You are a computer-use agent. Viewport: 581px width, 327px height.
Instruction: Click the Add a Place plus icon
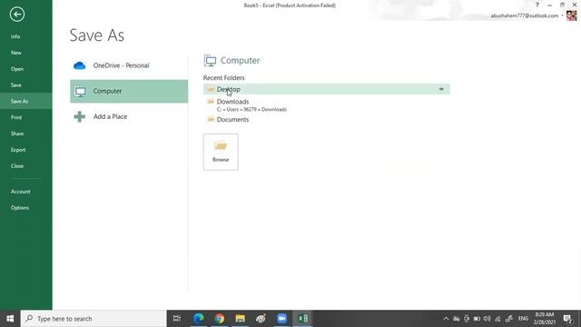coord(79,117)
